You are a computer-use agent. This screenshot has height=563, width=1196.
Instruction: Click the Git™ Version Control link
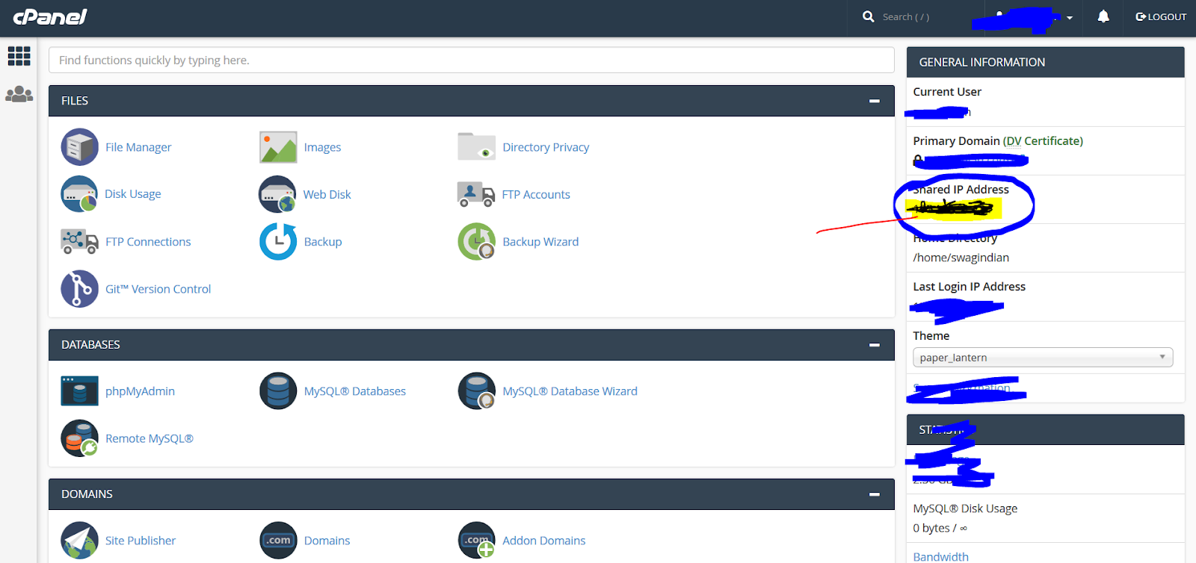click(158, 289)
